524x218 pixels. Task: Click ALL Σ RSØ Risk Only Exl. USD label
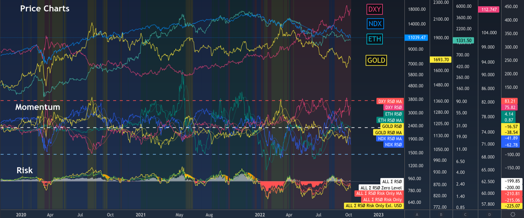373,206
